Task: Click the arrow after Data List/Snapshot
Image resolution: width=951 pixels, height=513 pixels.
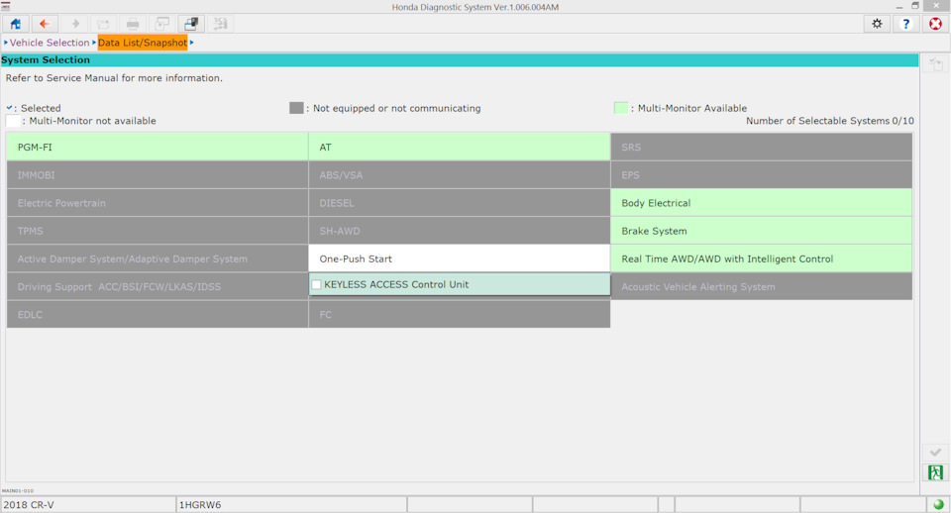Action: pyautogui.click(x=191, y=43)
